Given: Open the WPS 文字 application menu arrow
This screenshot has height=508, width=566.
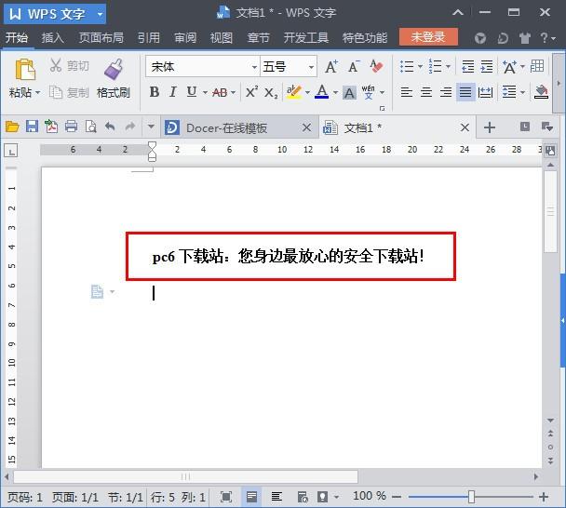Looking at the screenshot, I should (x=100, y=15).
